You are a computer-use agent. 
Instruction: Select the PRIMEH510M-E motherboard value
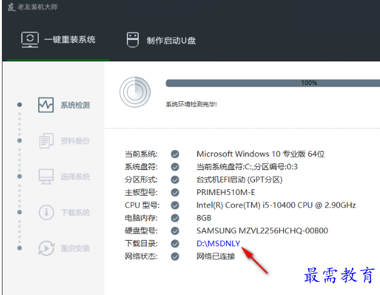(x=226, y=192)
